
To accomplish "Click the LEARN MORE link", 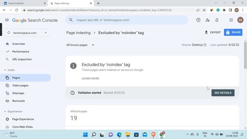I will [90, 78].
